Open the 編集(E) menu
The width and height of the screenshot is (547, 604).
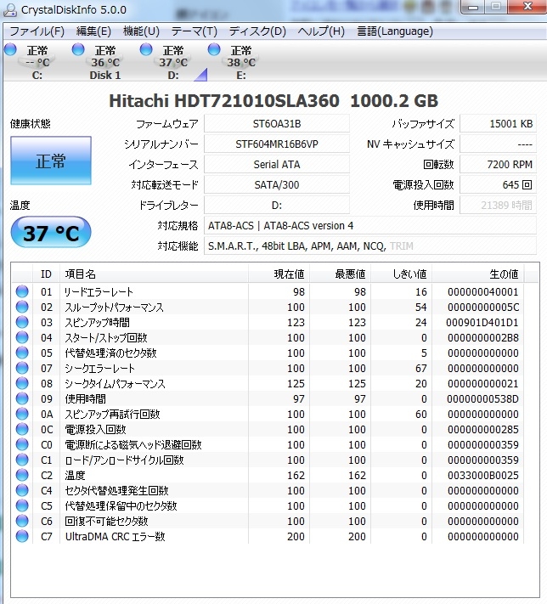93,31
